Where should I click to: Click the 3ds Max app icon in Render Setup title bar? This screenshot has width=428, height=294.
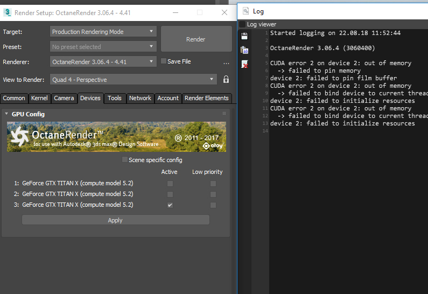8,12
